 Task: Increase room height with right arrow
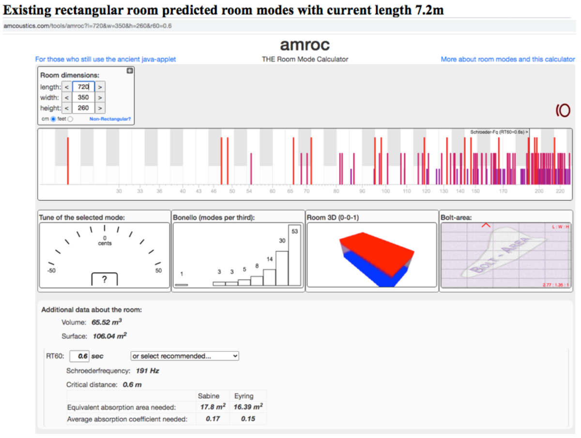click(100, 108)
